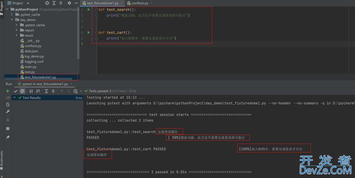Click the Stop square button

8,120
